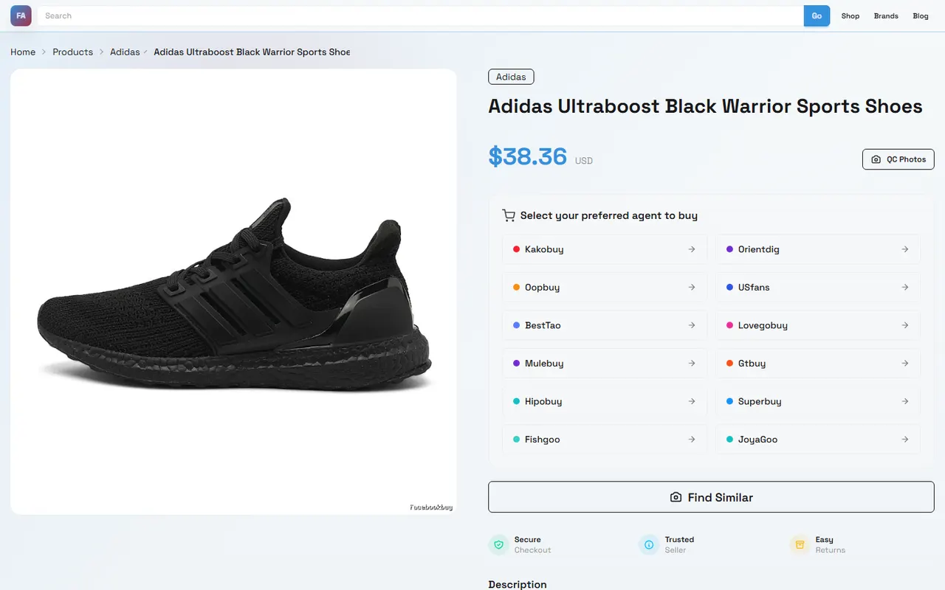Focus the Search input field
Screen dimensions: 945x590
click(x=421, y=15)
